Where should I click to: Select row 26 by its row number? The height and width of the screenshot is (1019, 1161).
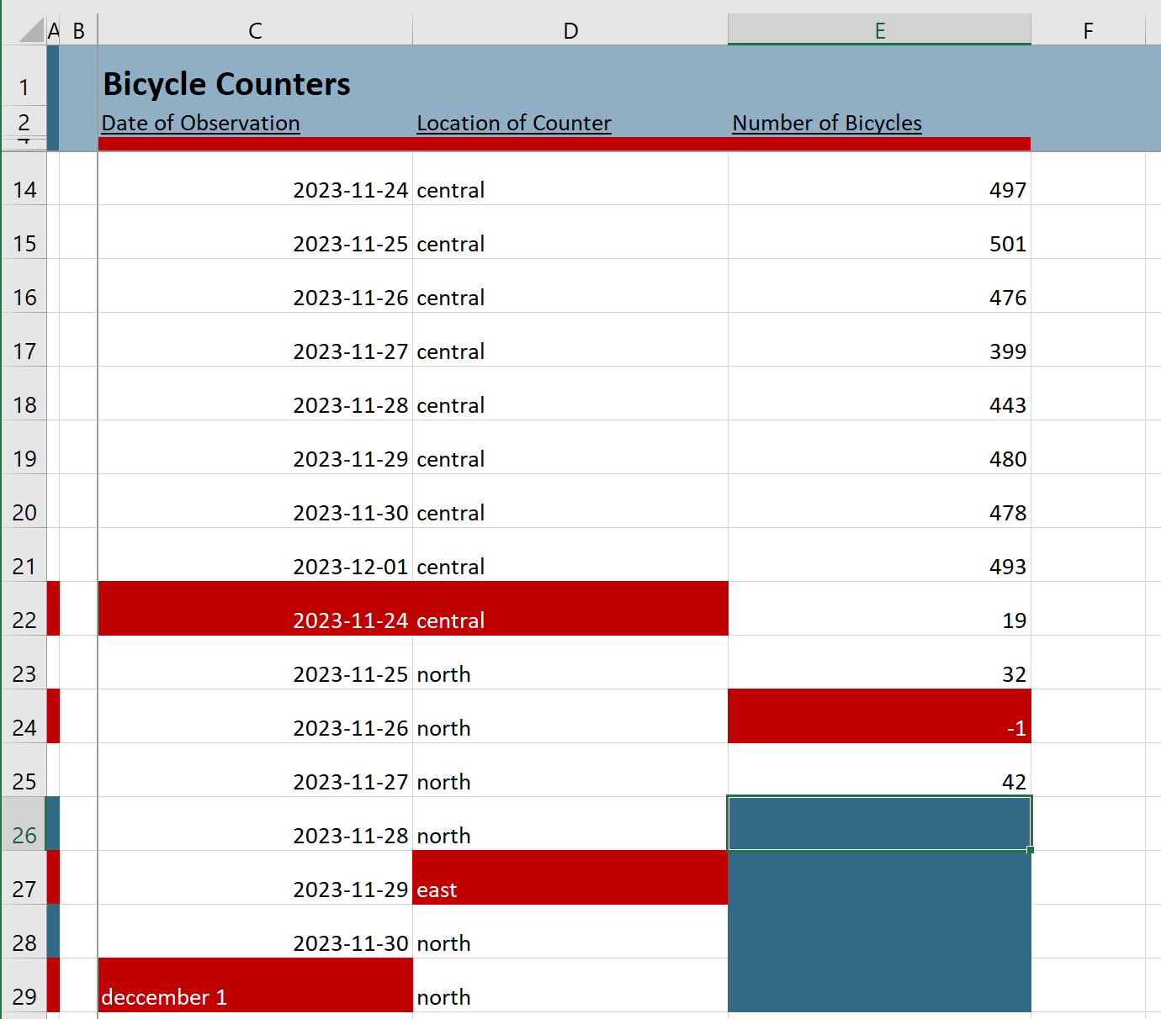point(24,836)
